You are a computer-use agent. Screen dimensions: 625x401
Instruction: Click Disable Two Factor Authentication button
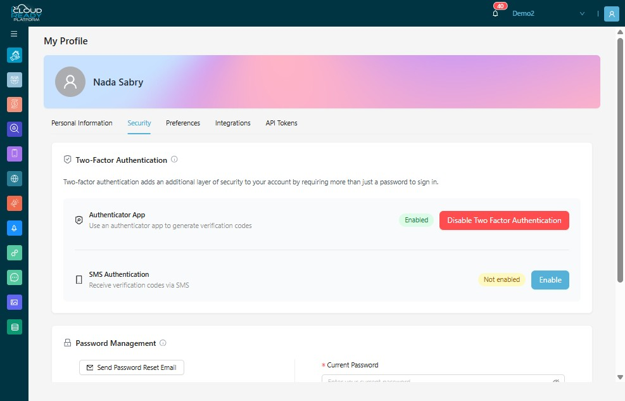[504, 220]
